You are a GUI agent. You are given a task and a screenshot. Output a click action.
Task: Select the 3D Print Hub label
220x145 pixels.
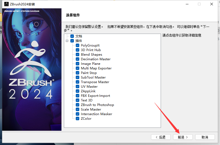click(91, 50)
